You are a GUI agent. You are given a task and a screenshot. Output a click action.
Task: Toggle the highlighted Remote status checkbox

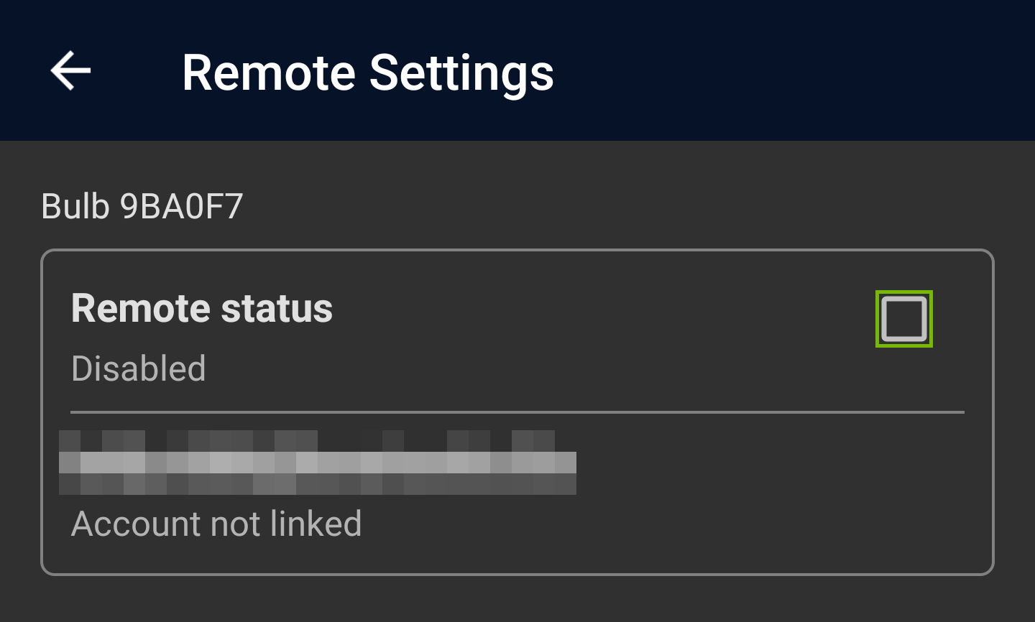click(903, 318)
